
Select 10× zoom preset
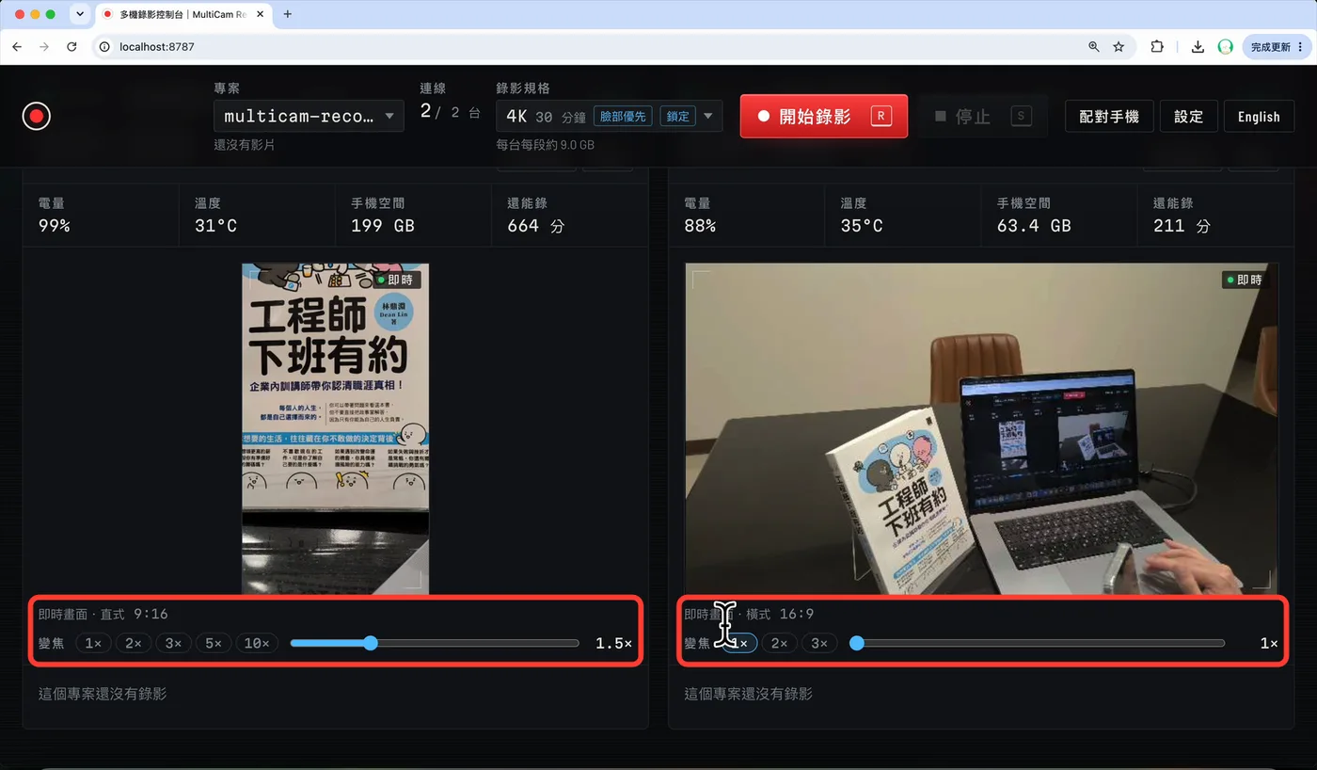(x=257, y=643)
